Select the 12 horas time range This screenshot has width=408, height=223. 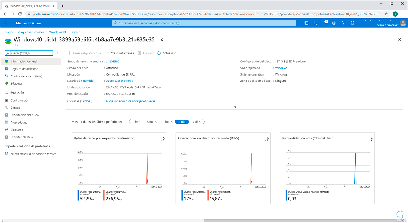(x=167, y=122)
